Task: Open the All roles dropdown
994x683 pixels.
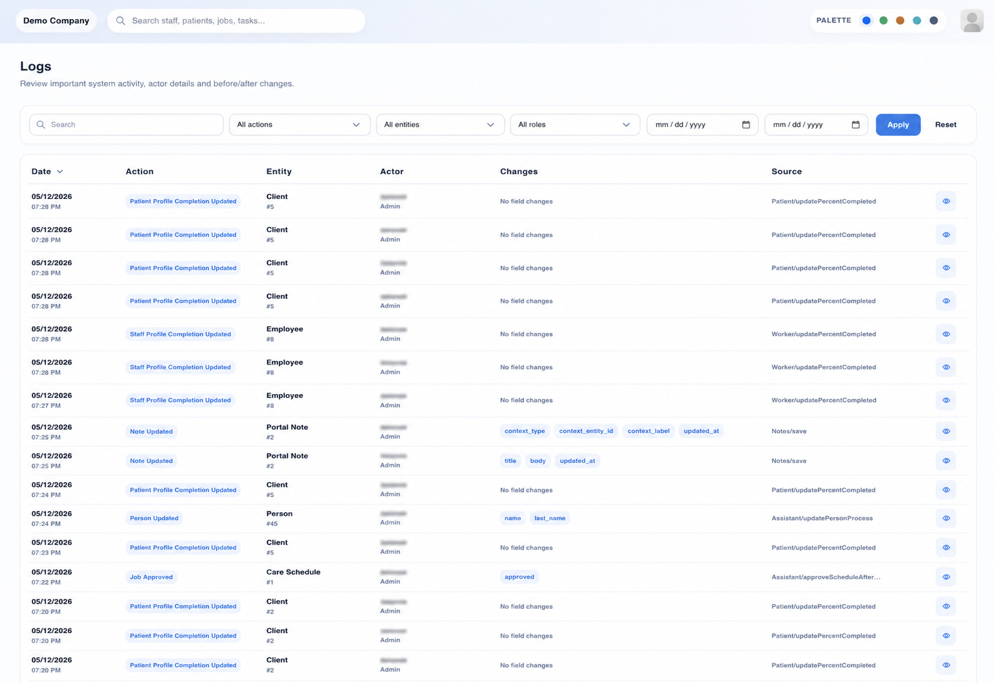Action: [x=575, y=125]
